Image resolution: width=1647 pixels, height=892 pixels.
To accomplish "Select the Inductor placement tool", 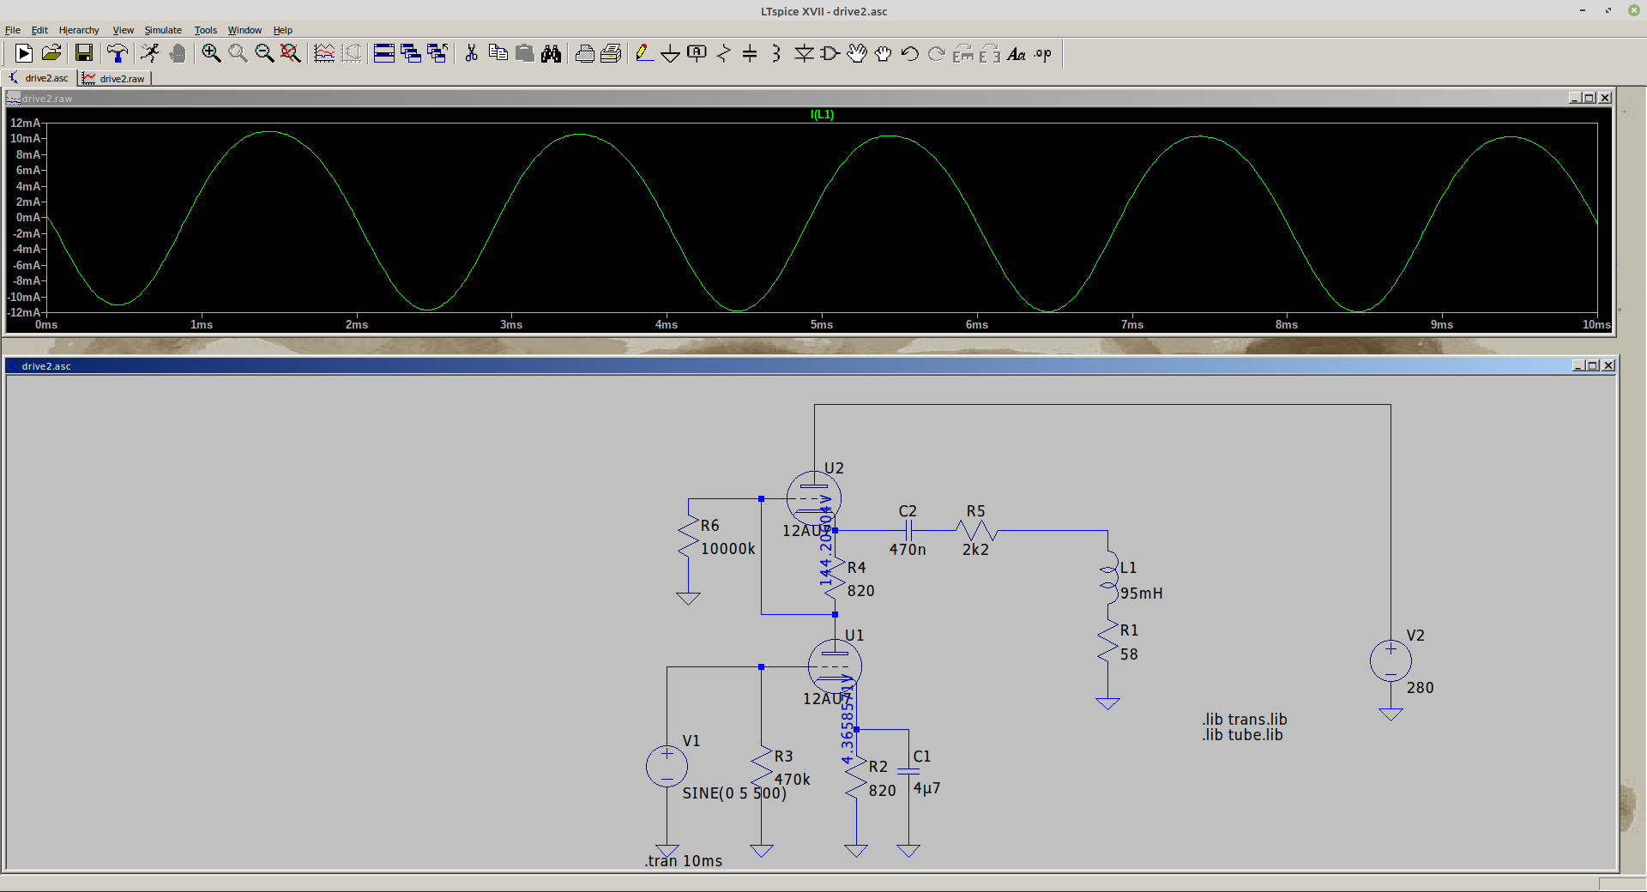I will (x=776, y=53).
